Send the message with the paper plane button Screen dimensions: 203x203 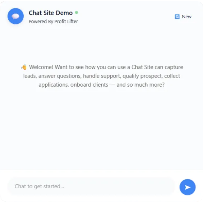click(x=187, y=187)
